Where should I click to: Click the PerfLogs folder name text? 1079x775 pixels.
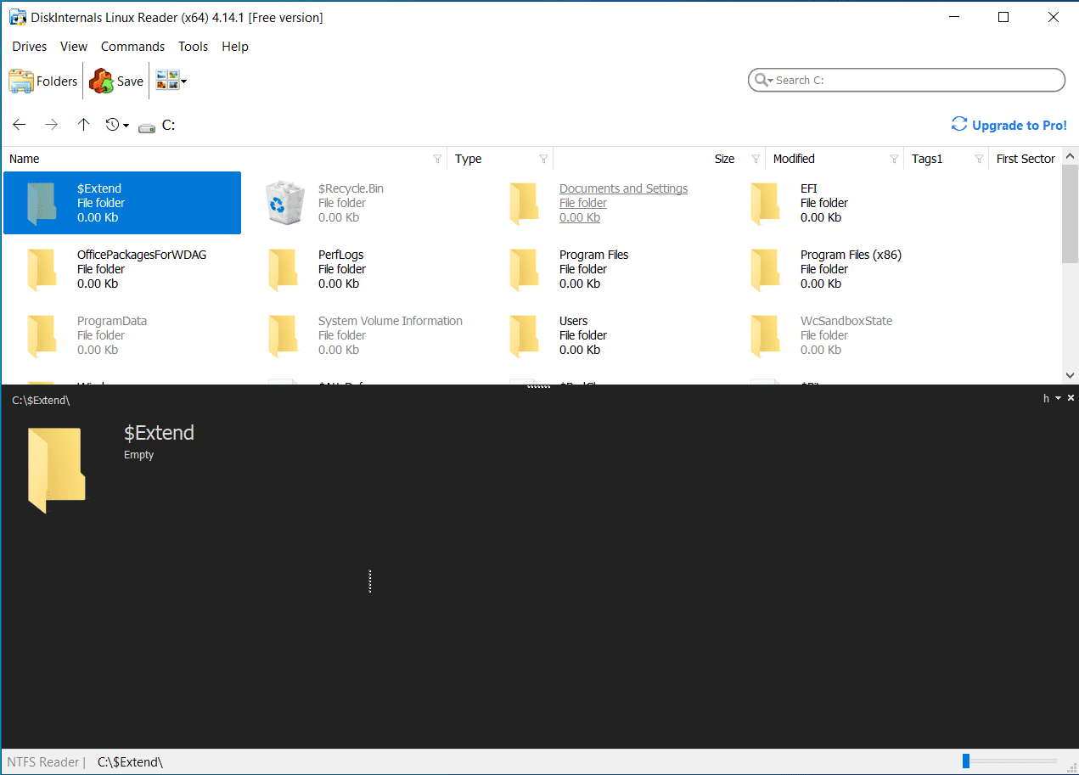pyautogui.click(x=340, y=255)
